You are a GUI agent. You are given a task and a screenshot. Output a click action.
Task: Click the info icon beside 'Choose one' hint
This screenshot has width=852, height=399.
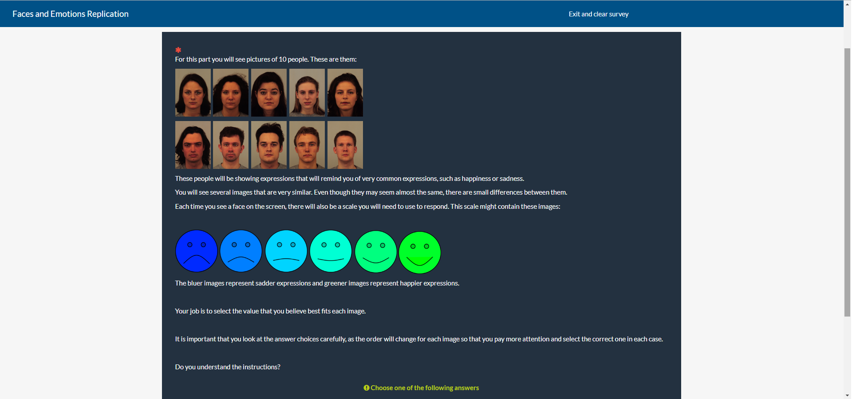pos(367,388)
